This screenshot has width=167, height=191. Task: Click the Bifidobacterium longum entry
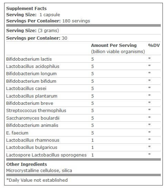click(31, 74)
